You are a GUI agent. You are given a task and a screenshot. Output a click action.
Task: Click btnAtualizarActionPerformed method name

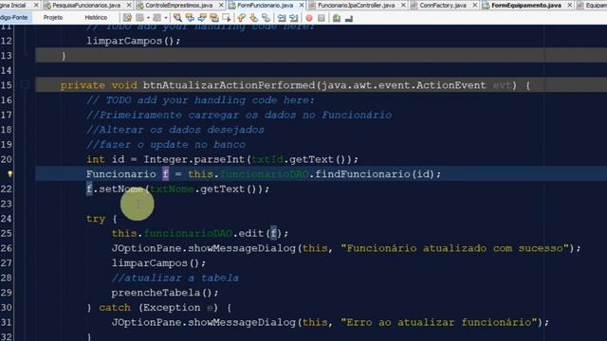pyautogui.click(x=229, y=85)
